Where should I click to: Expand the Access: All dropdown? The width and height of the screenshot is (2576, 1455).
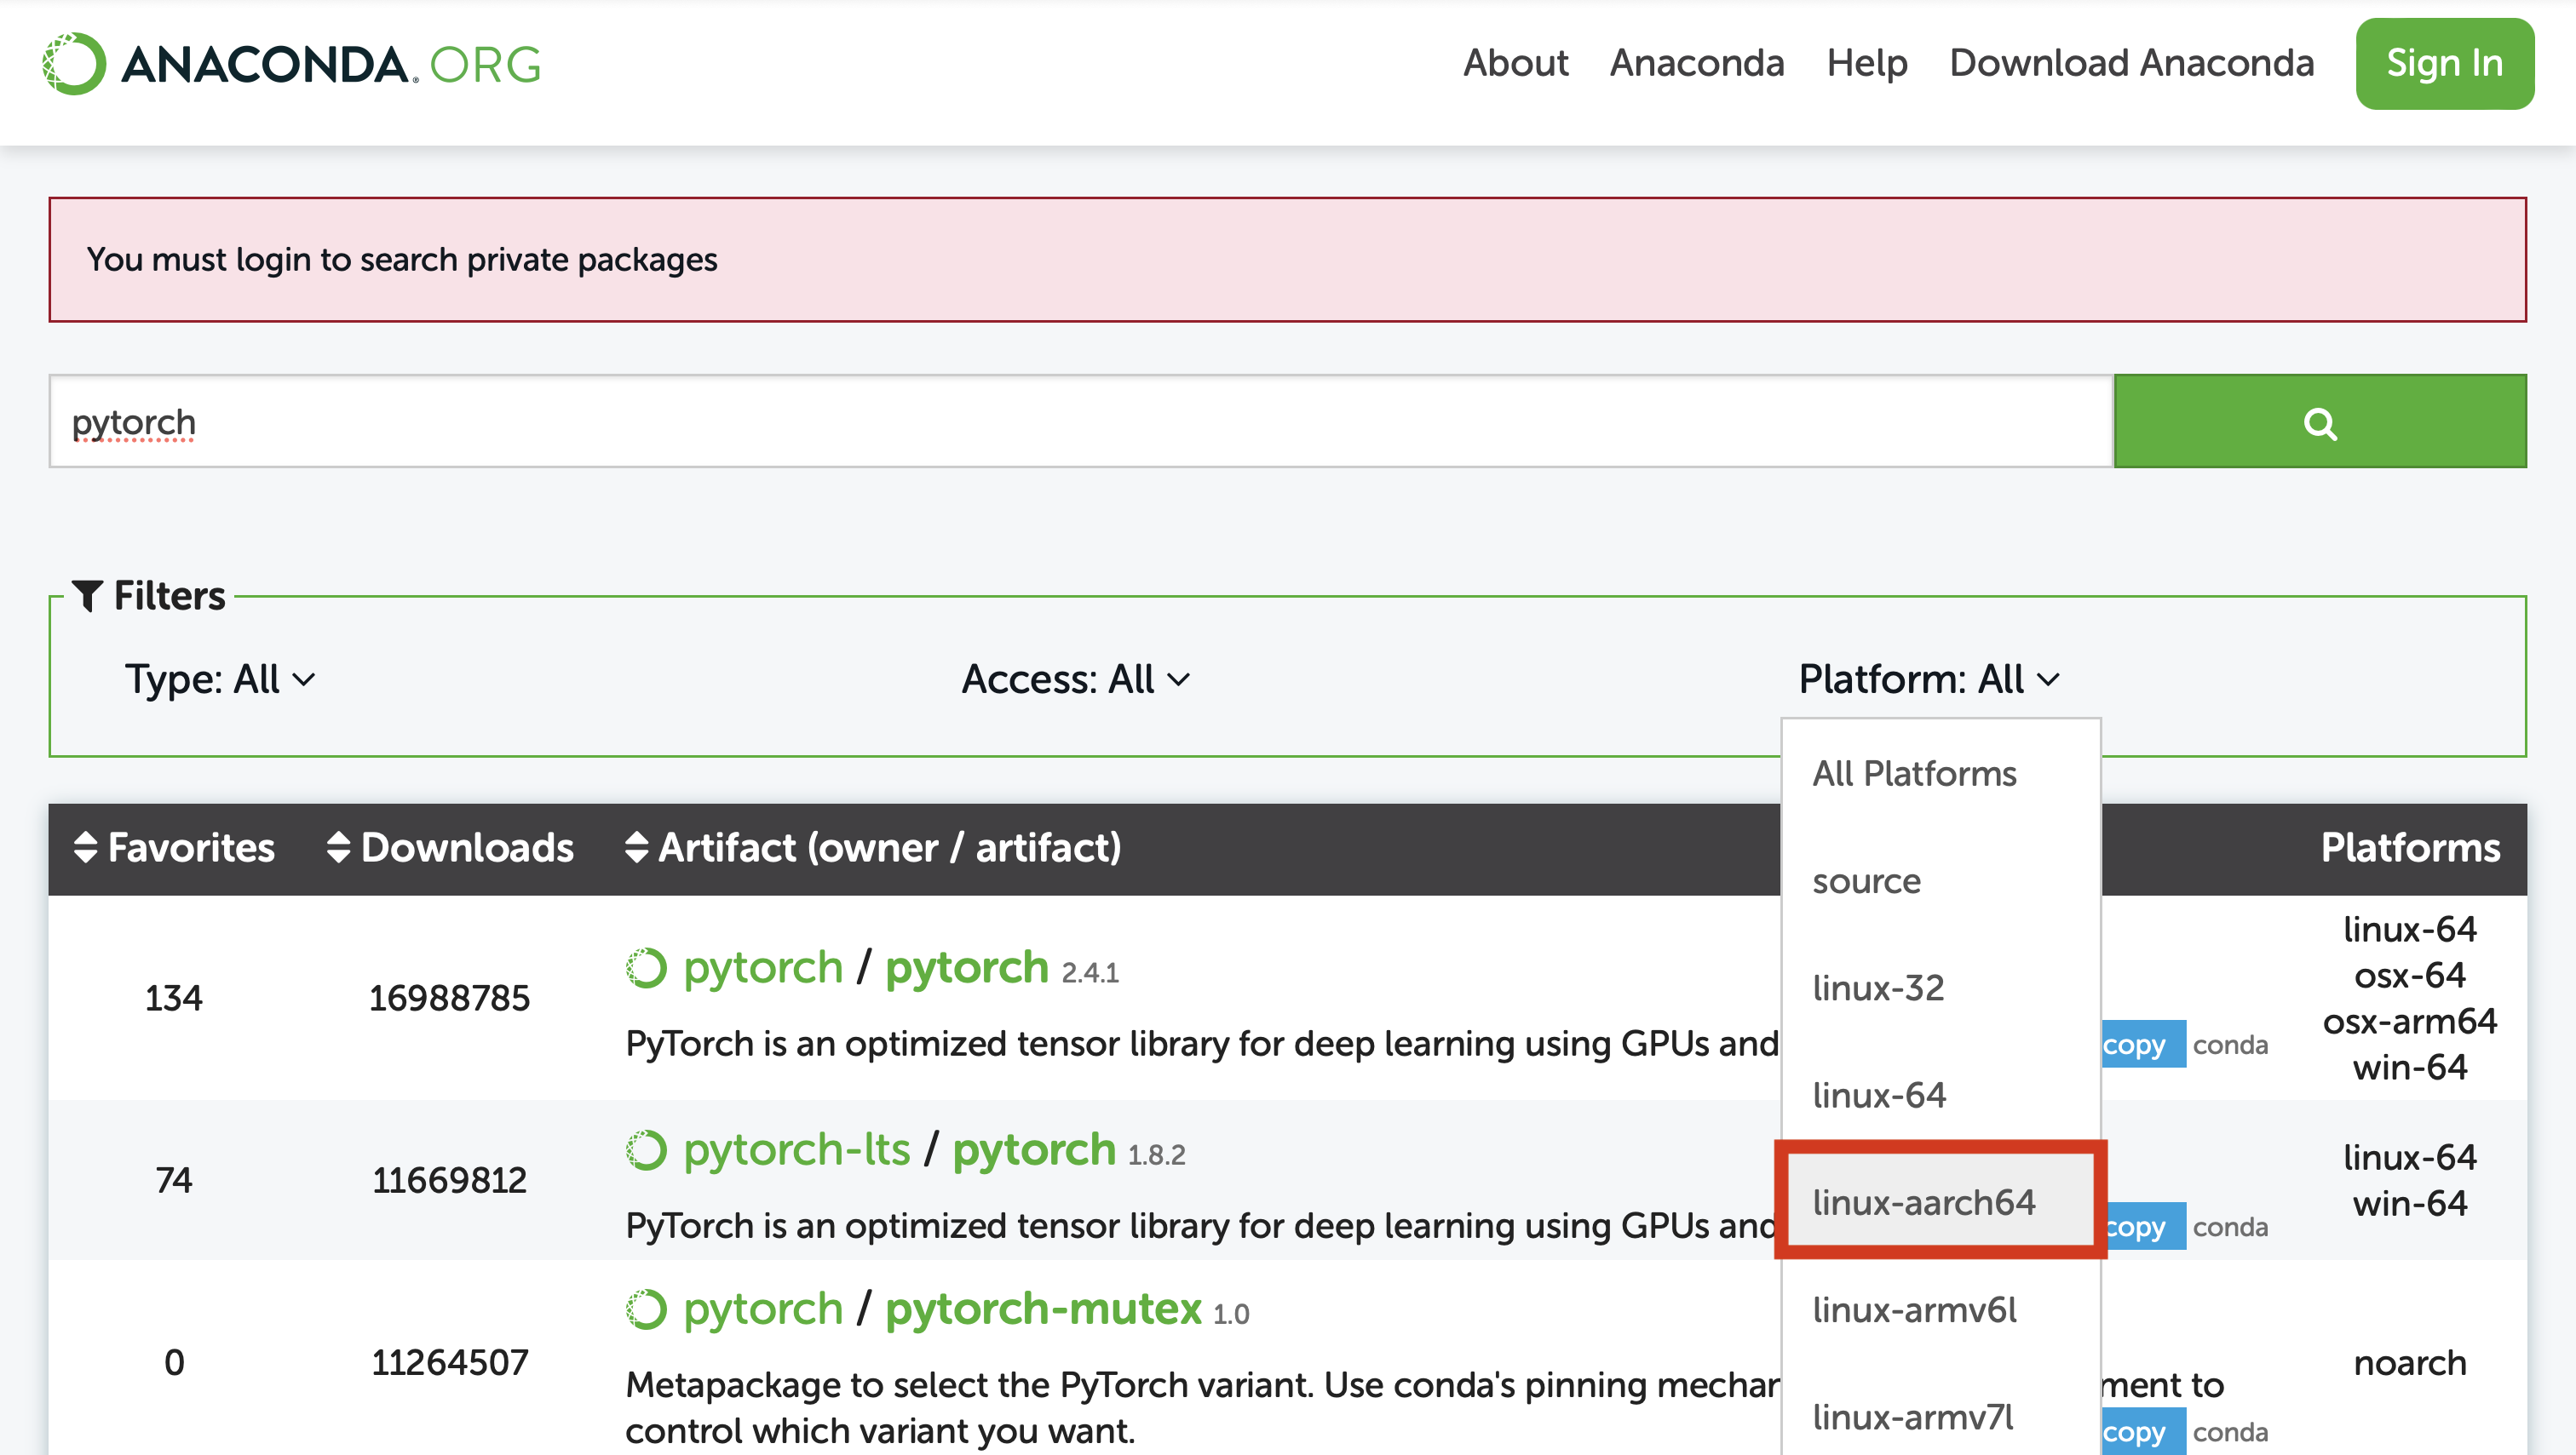coord(1076,679)
